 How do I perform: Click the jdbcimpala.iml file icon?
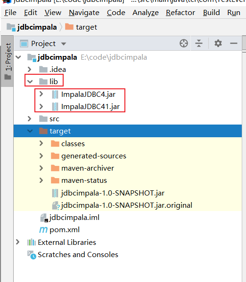pyautogui.click(x=44, y=218)
